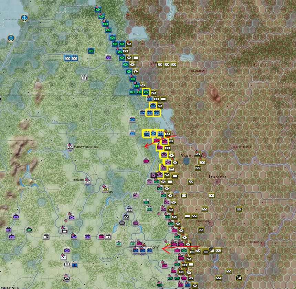Select the lone green SEC III counter west of Moscow
The width and height of the screenshot is (296, 289).
pos(118,243)
